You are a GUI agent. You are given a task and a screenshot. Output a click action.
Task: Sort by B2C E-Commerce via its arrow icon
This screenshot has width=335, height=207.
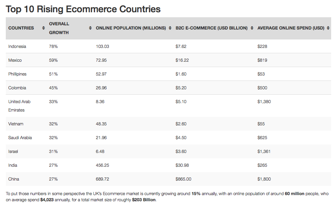point(252,28)
